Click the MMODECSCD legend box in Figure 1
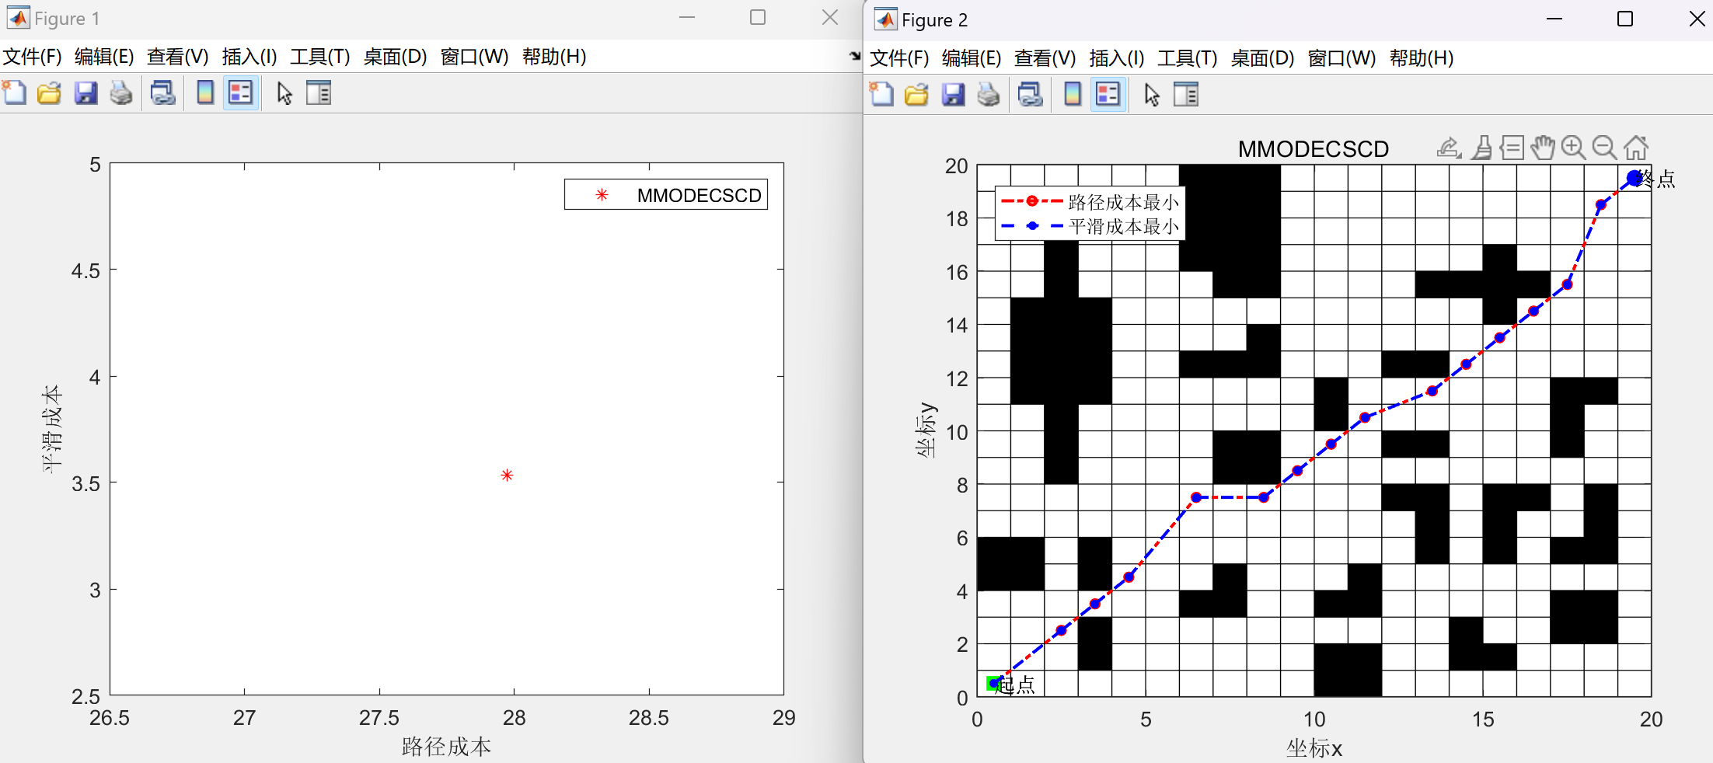This screenshot has width=1713, height=763. (666, 195)
